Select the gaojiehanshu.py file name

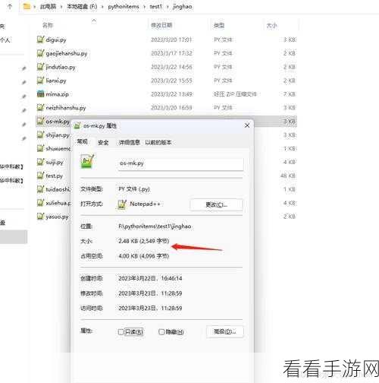[x=67, y=53]
